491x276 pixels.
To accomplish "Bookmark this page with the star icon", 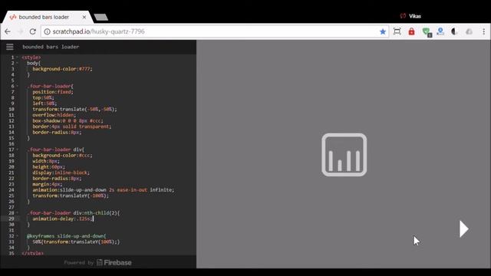I will (x=383, y=31).
